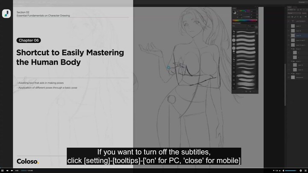Click the "Section 02" label
Viewport: 308px width, 173px height.
tap(23, 12)
